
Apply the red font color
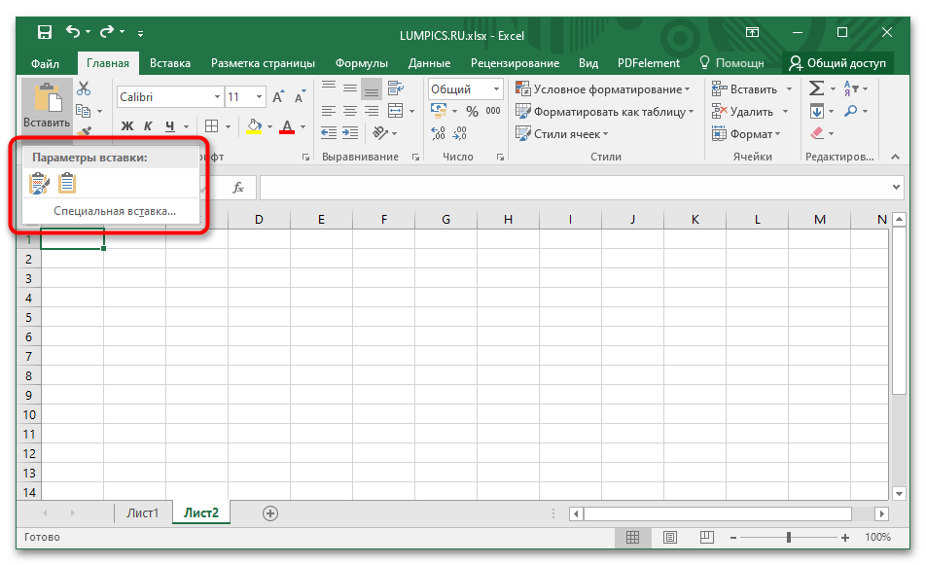[287, 126]
